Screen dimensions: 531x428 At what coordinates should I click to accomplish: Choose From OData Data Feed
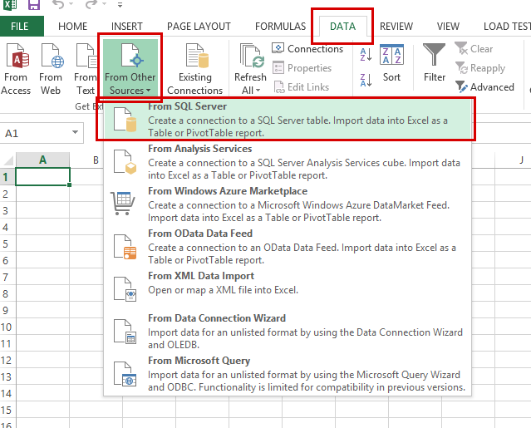point(288,247)
